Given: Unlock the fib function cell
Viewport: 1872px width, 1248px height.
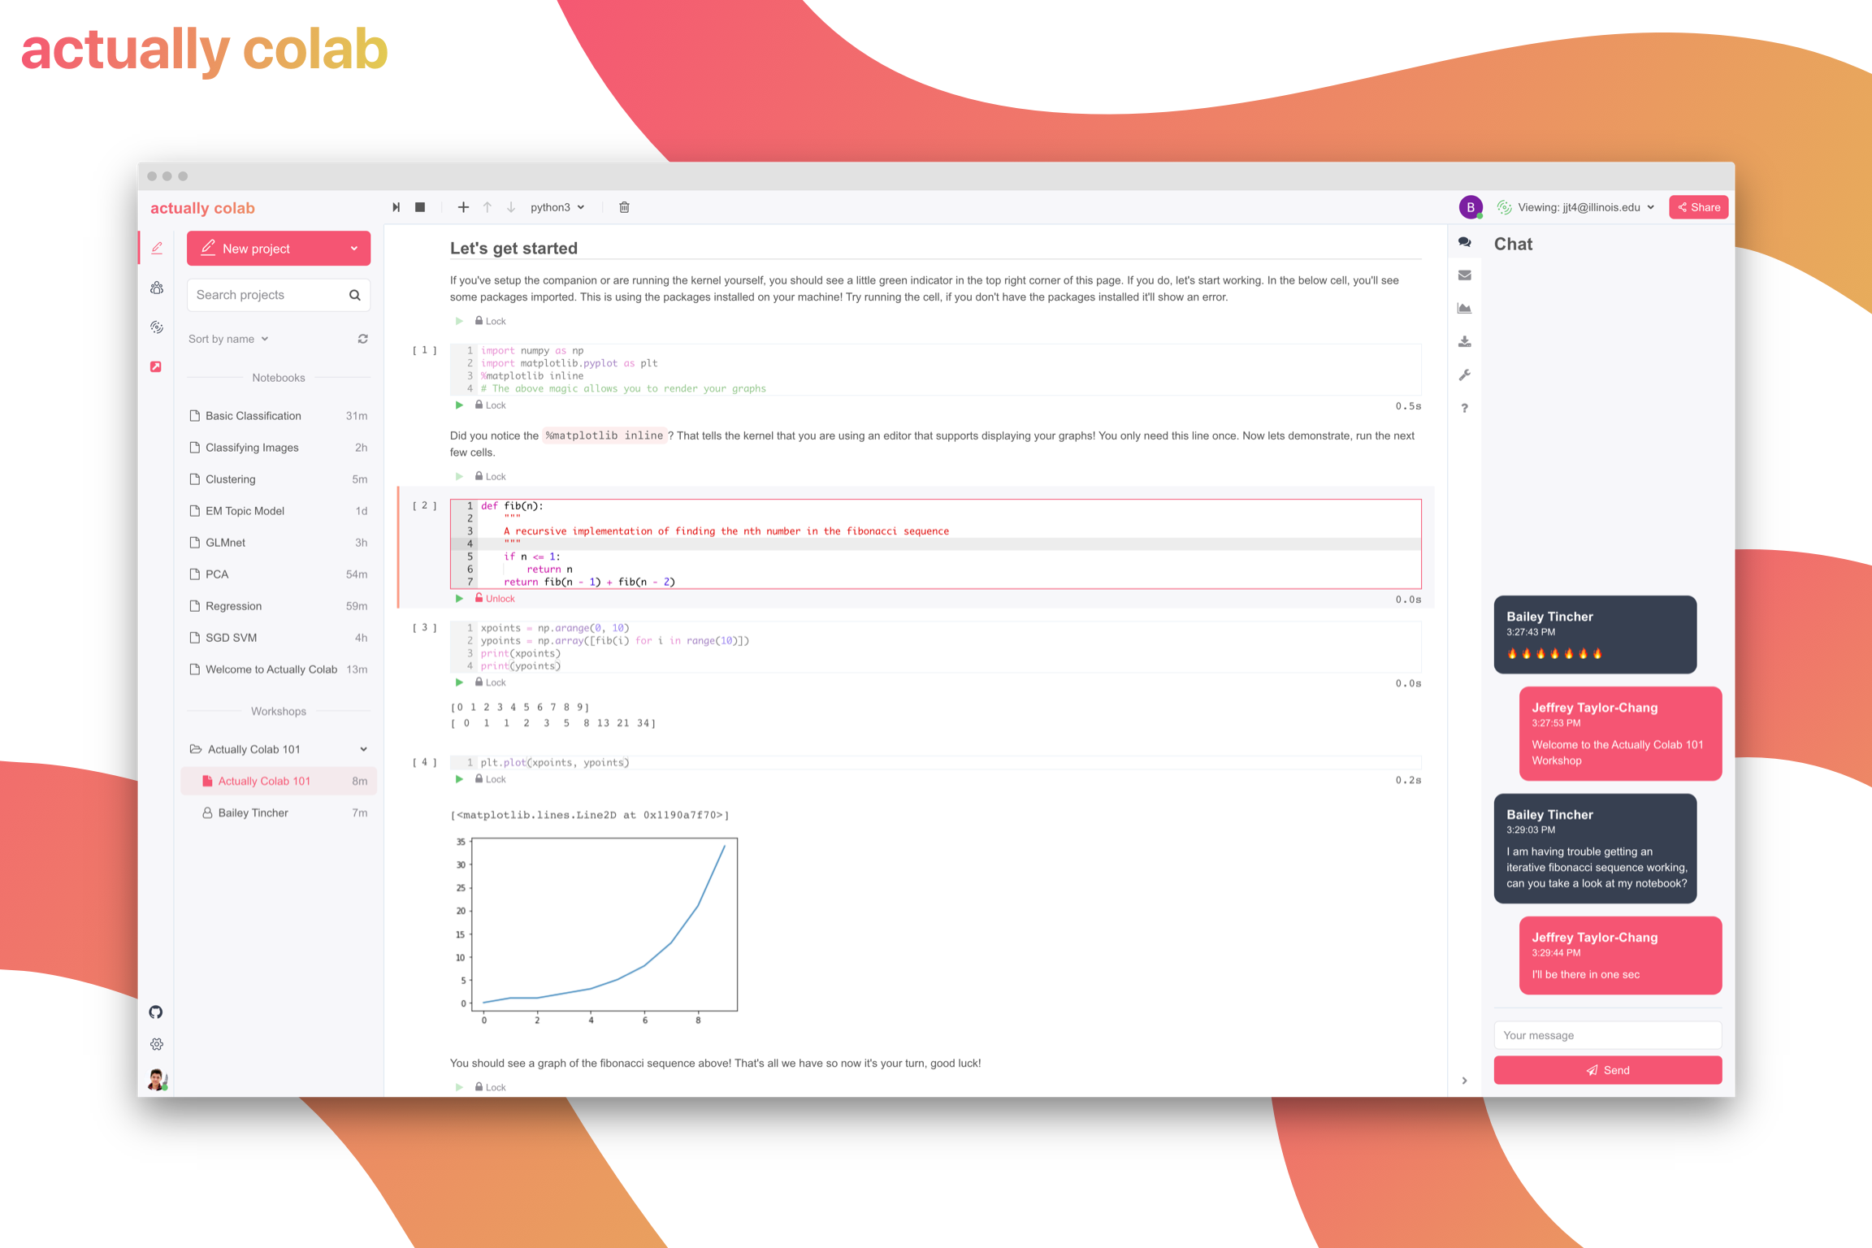Looking at the screenshot, I should [x=495, y=598].
